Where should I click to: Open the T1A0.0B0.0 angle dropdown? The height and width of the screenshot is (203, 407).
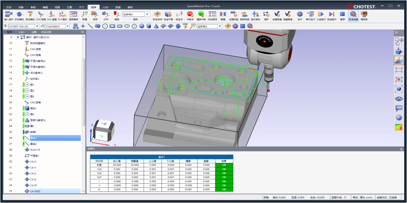[x=67, y=26]
